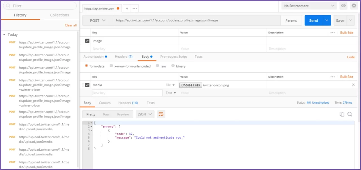
Task: Uncheck the image query parameter checkbox
Action: [x=87, y=41]
